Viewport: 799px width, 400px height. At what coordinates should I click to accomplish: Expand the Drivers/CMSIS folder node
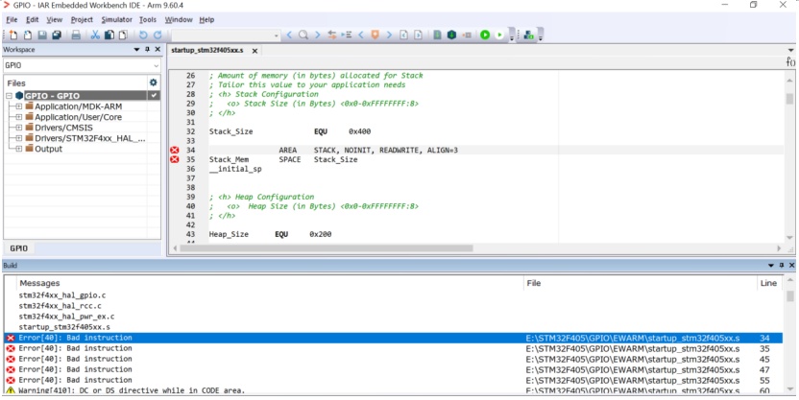[19, 128]
